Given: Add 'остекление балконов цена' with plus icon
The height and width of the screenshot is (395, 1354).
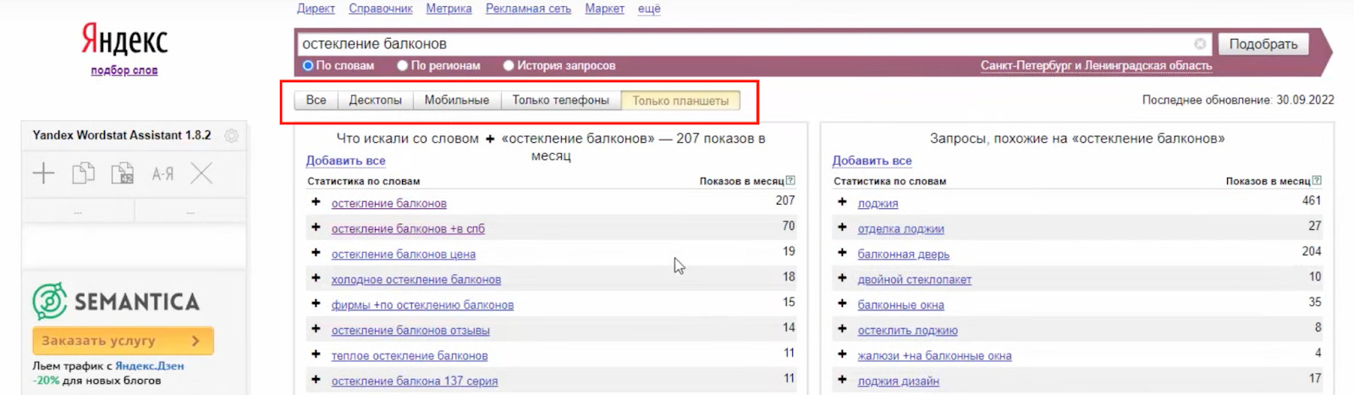Looking at the screenshot, I should [316, 253].
